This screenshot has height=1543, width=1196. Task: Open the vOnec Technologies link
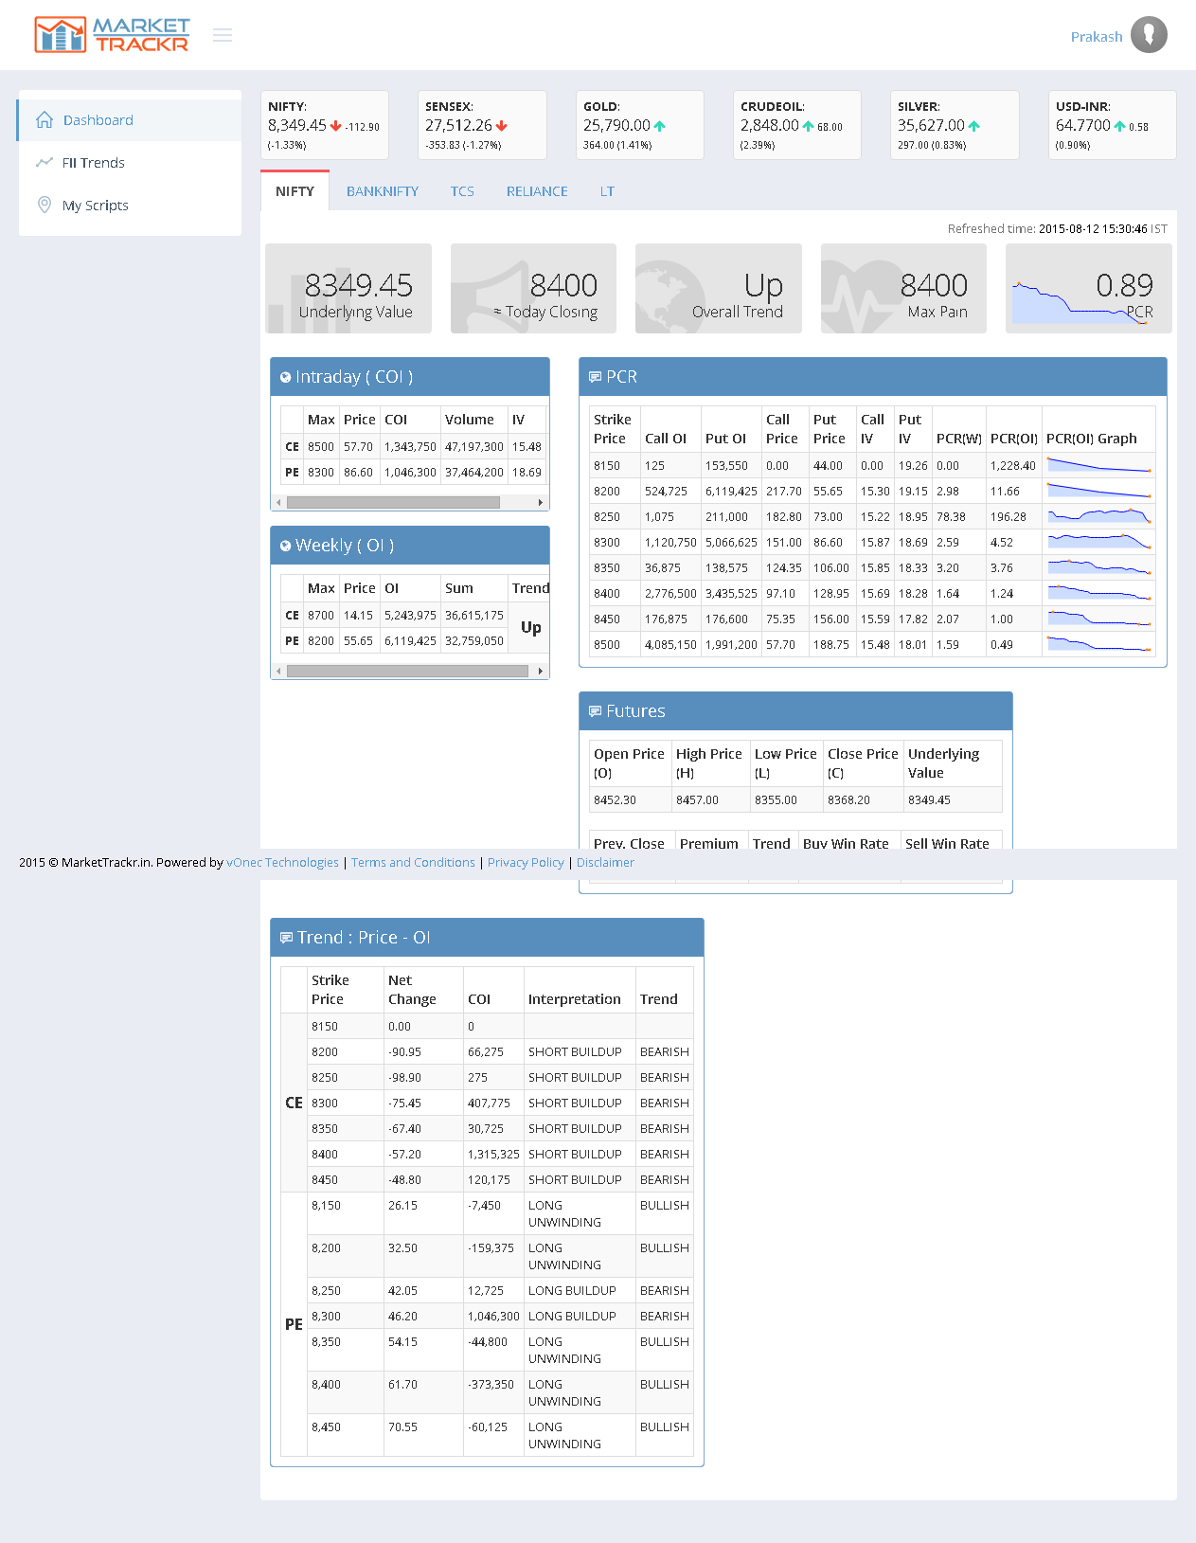coord(282,863)
